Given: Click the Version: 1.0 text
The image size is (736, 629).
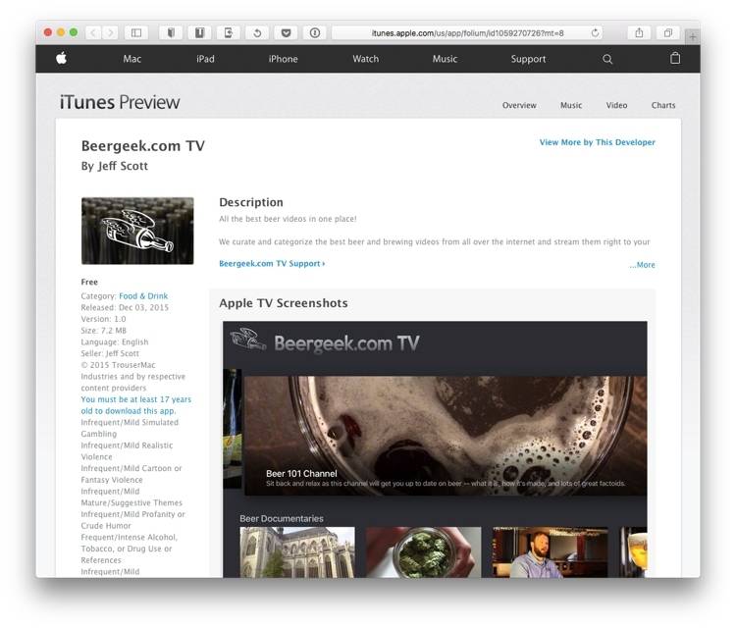Looking at the screenshot, I should [103, 319].
